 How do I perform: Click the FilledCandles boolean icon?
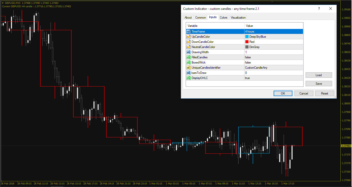(x=189, y=57)
